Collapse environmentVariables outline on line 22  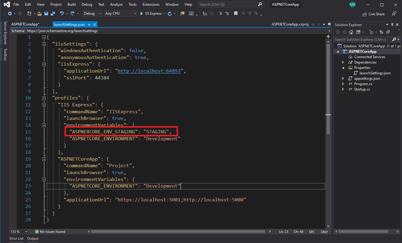(x=44, y=179)
